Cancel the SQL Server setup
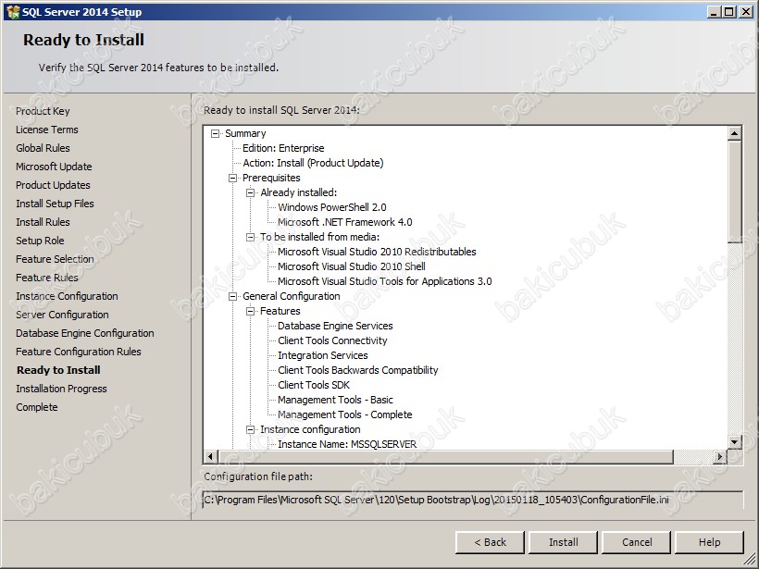The height and width of the screenshot is (569, 759). (637, 542)
